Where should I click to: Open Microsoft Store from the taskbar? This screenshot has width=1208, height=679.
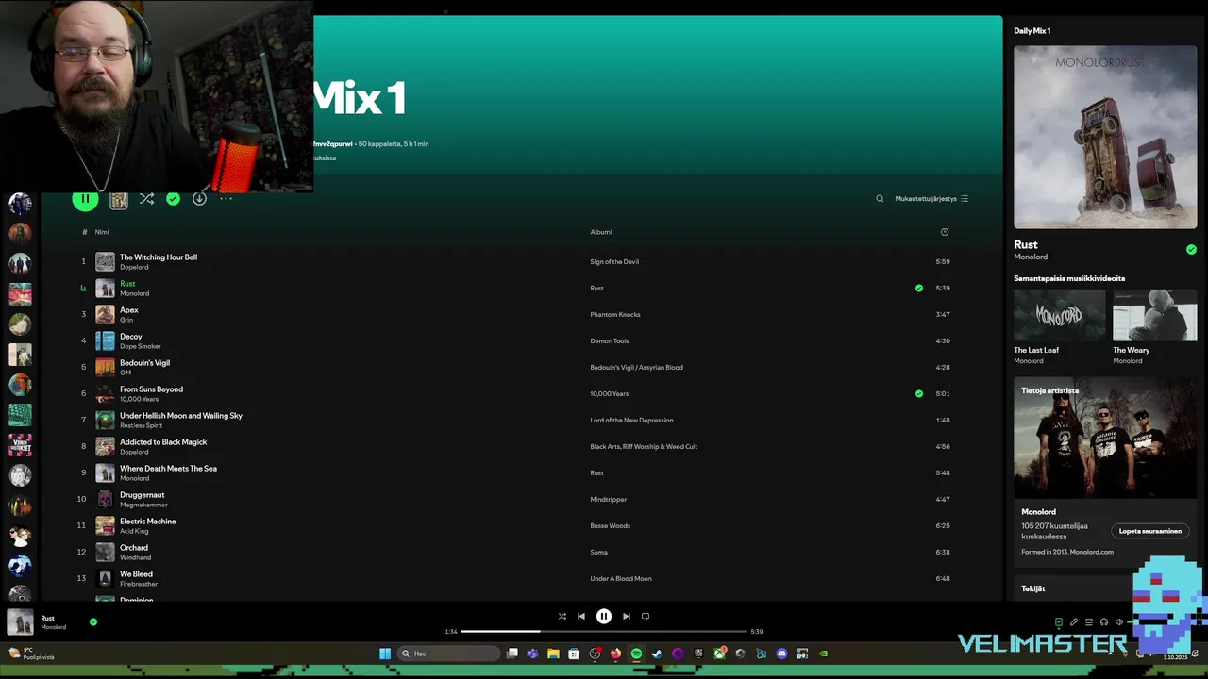click(574, 654)
